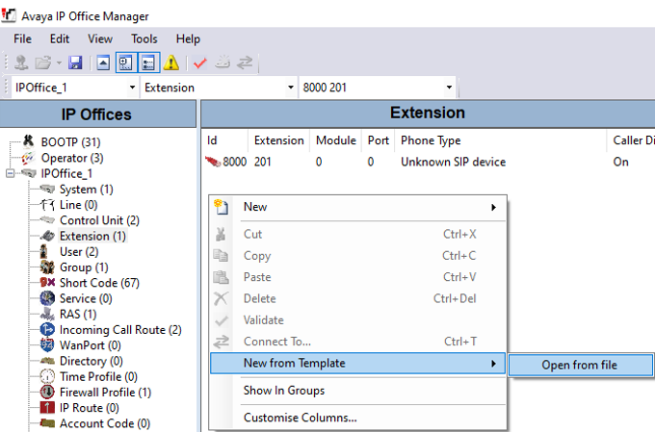The height and width of the screenshot is (432, 655).
Task: Expand New submenu in context menu
Action: 358,207
